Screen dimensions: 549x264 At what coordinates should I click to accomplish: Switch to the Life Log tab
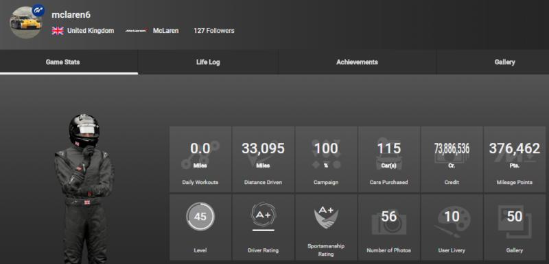(208, 62)
